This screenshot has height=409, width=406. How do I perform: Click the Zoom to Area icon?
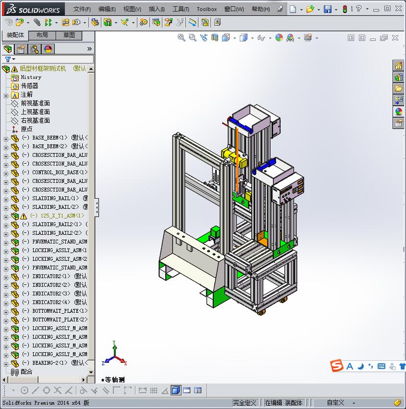coord(193,38)
